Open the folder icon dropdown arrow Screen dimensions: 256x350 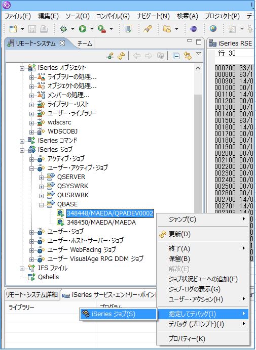(x=176, y=29)
